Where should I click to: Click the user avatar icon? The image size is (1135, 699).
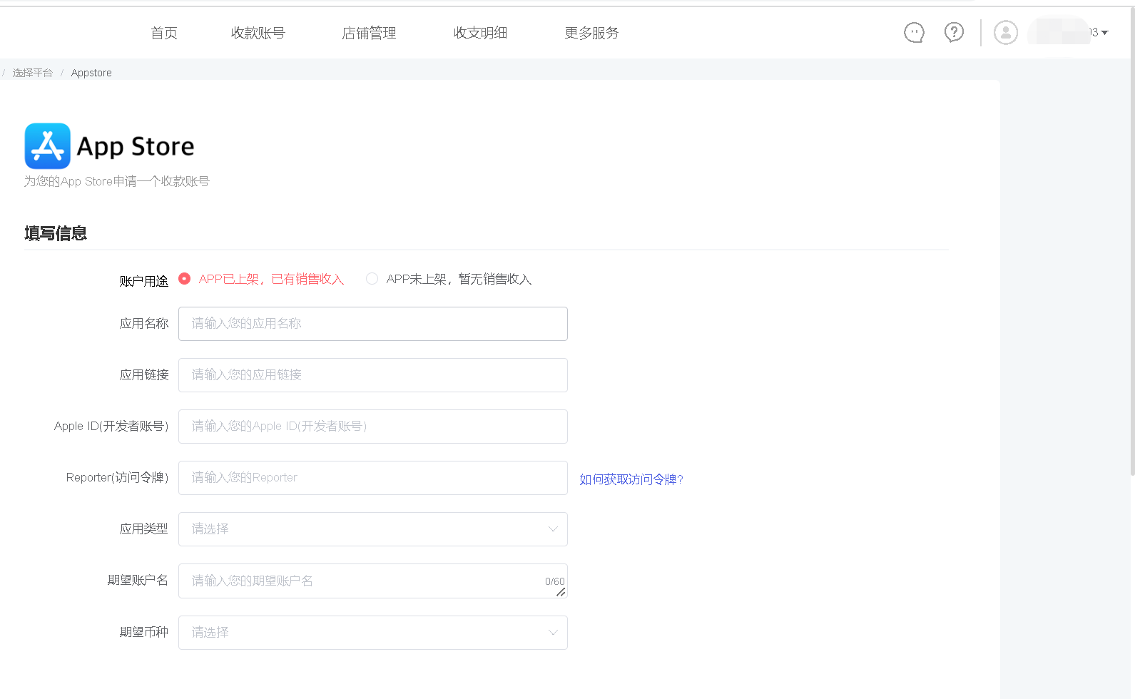coord(1006,32)
